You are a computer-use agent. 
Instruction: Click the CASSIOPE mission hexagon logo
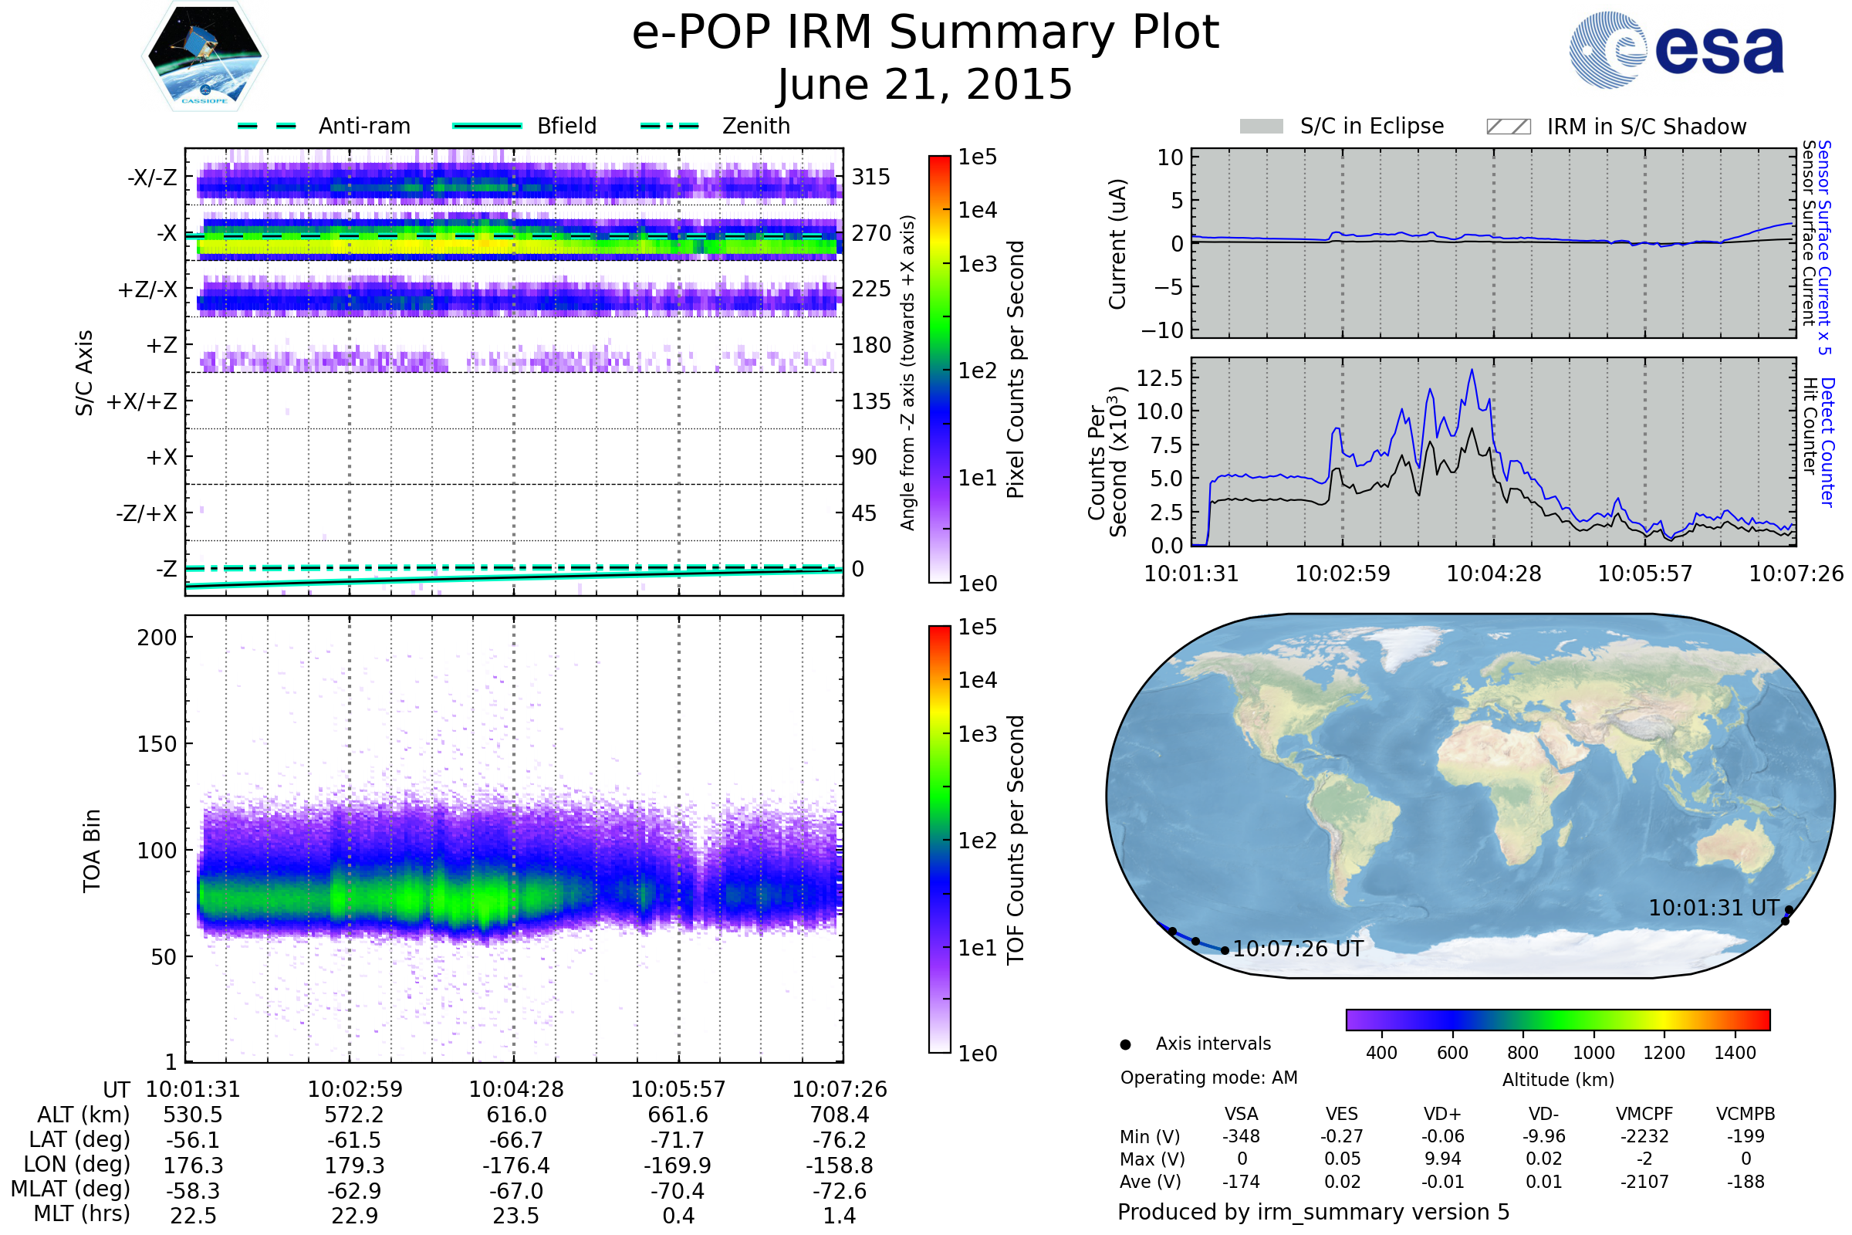(204, 56)
